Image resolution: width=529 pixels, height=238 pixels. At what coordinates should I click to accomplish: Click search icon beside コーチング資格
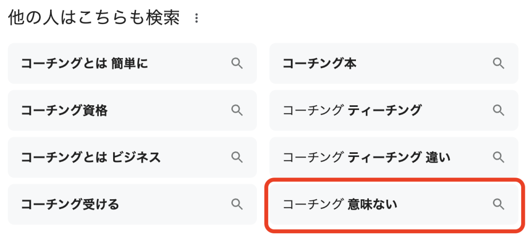click(x=237, y=110)
